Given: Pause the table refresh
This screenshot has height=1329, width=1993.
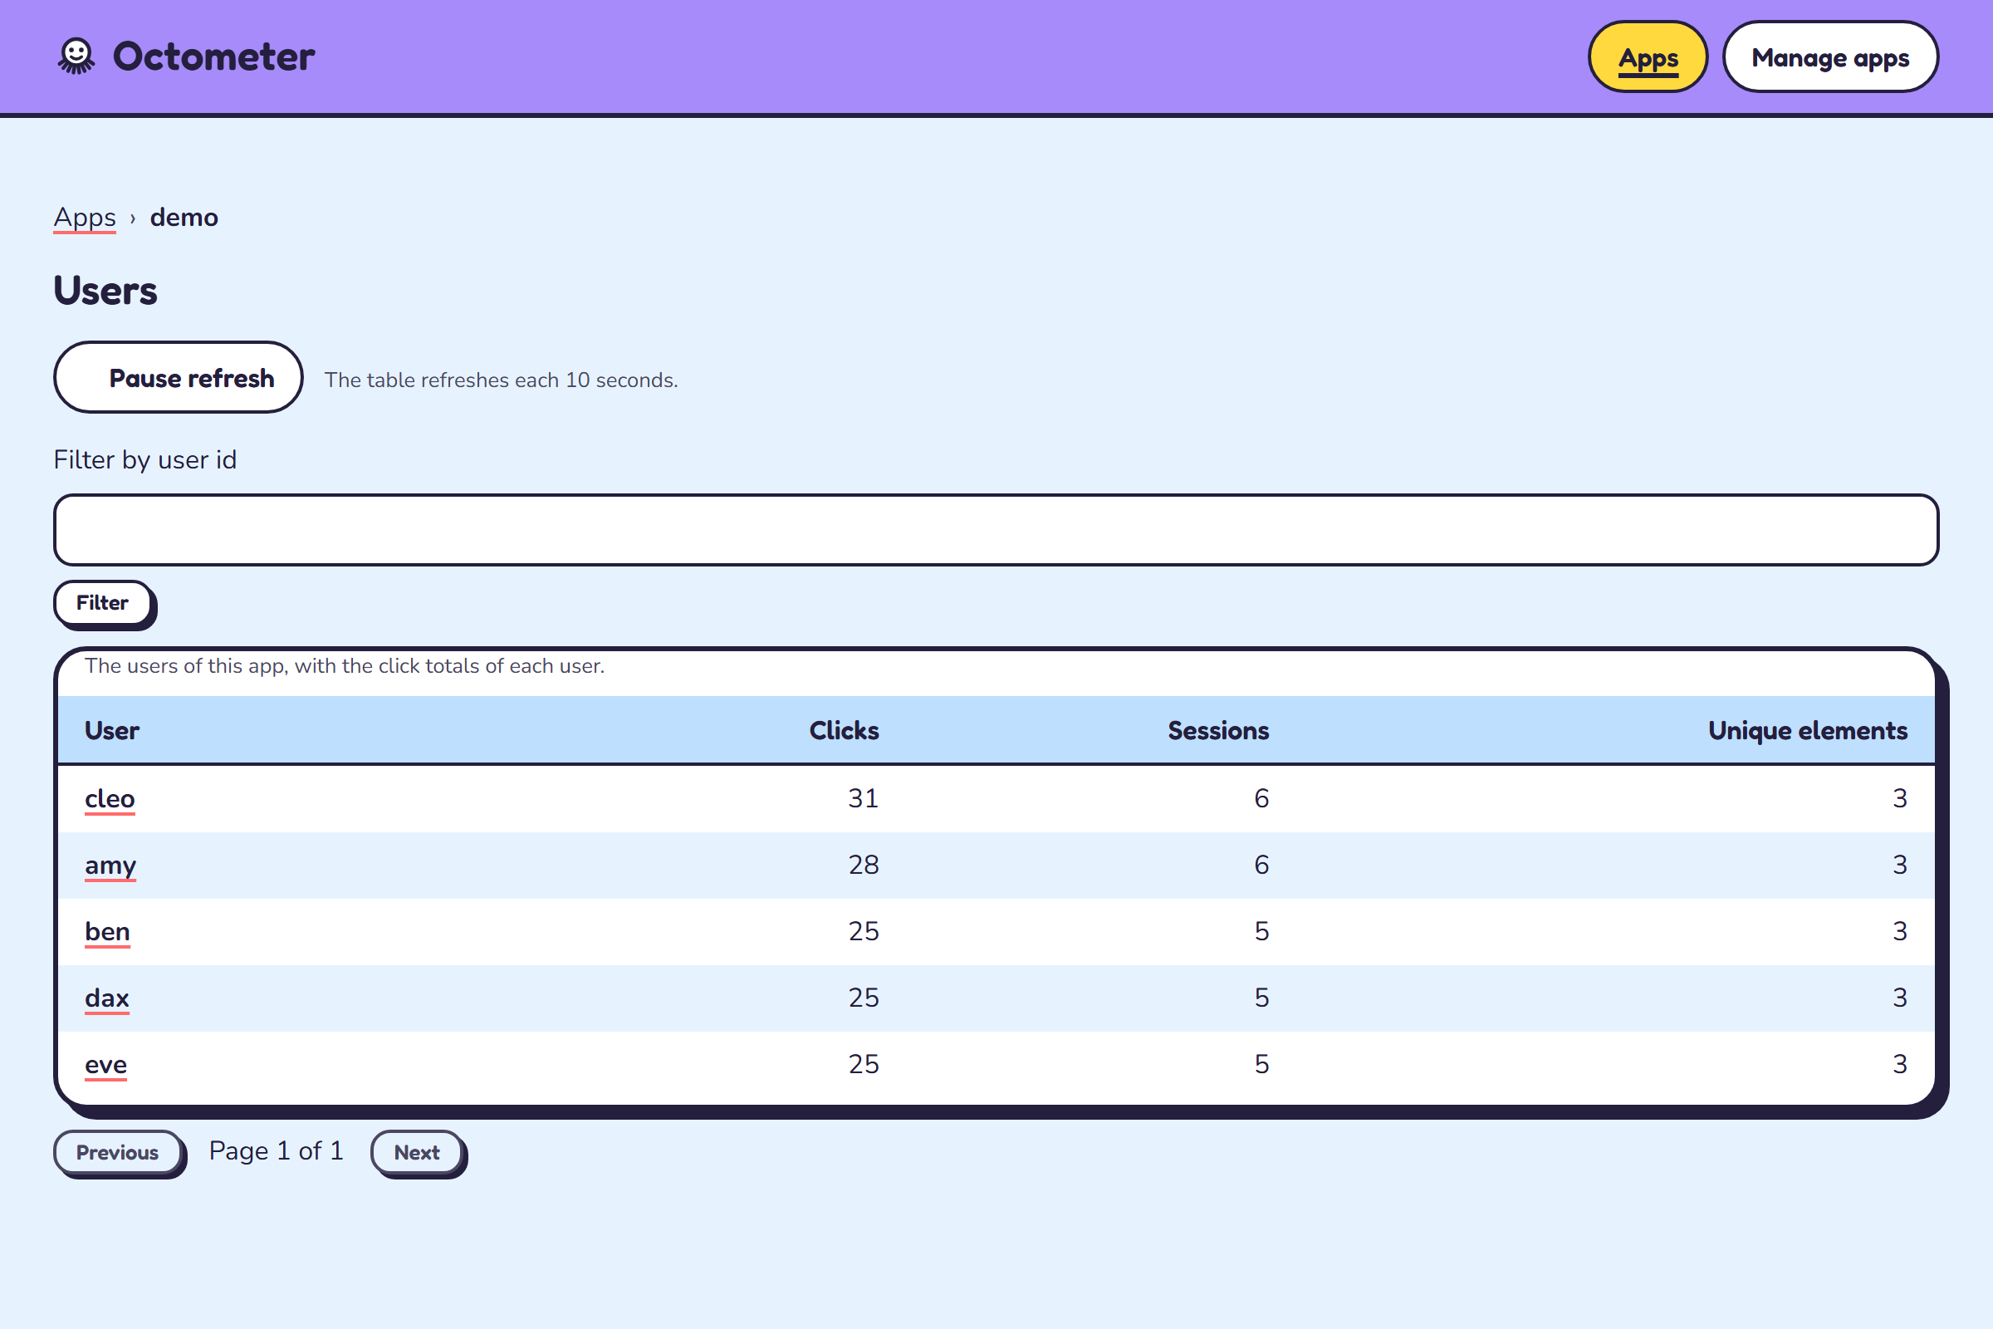Looking at the screenshot, I should (178, 377).
